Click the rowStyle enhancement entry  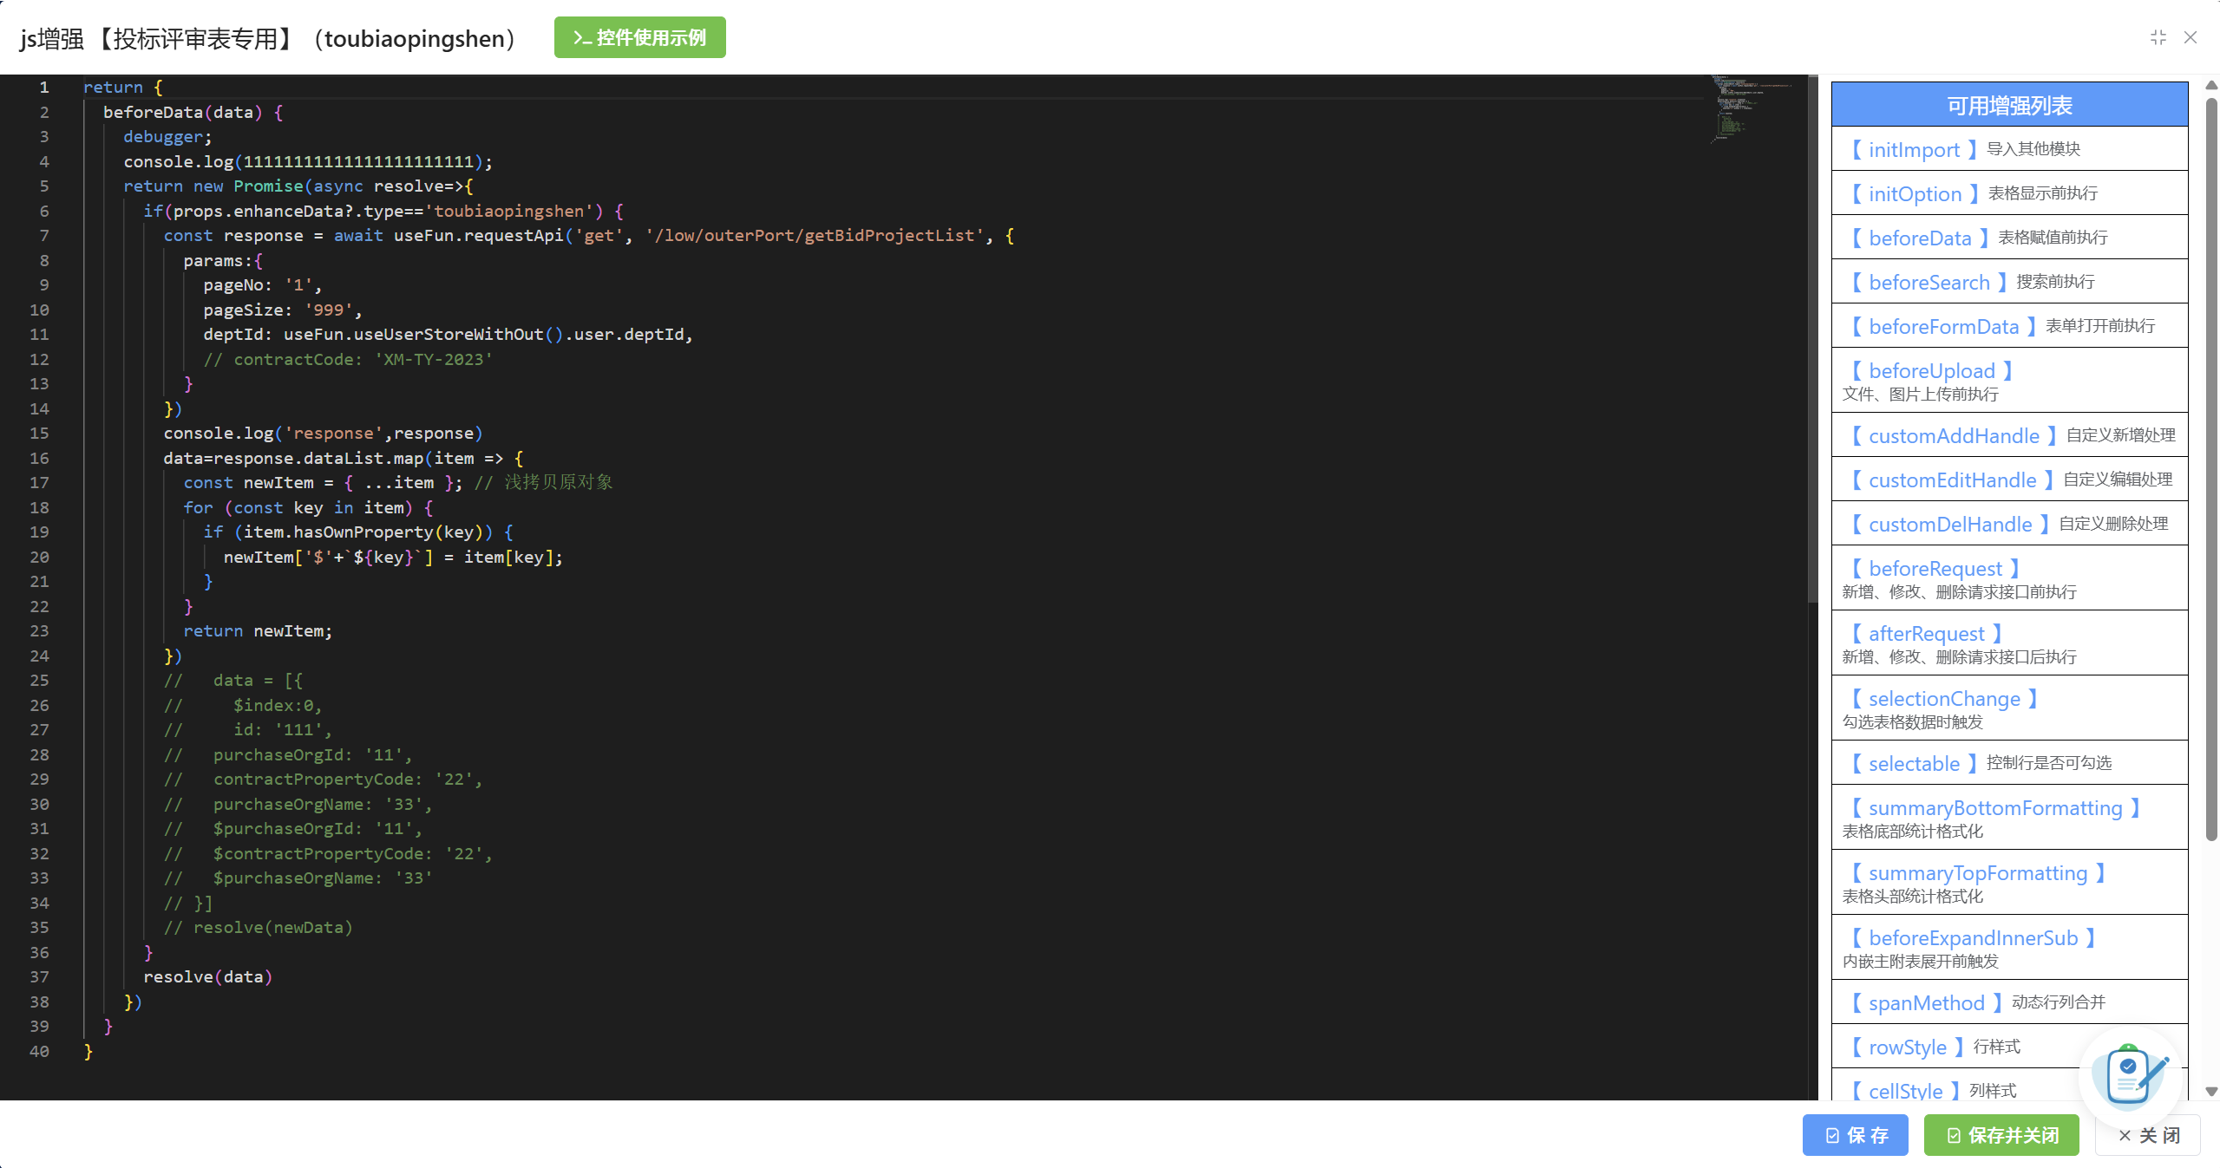(1907, 1047)
